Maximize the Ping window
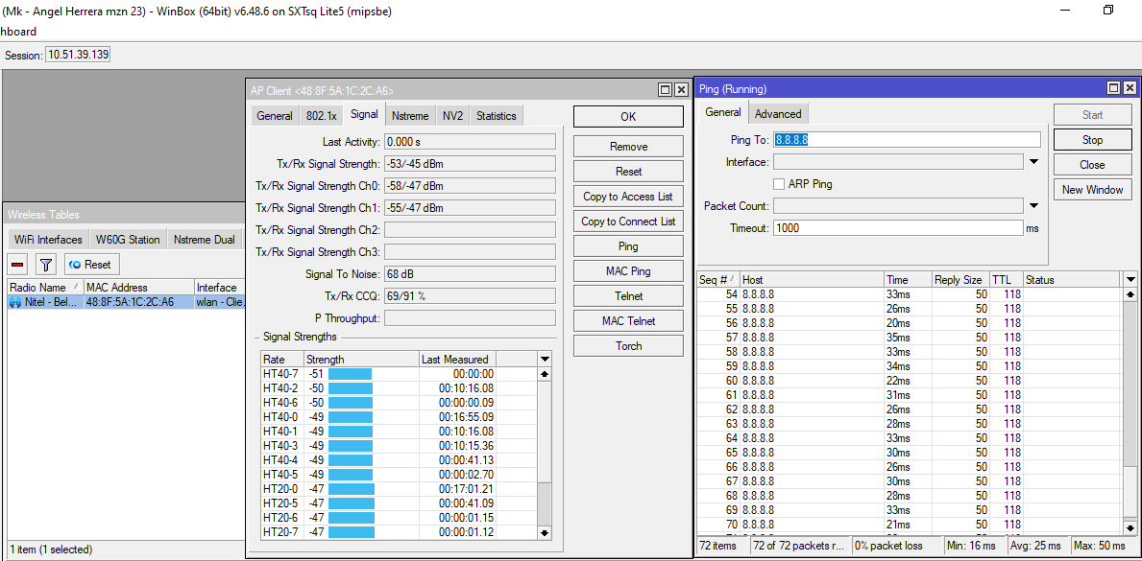Image resolution: width=1142 pixels, height=561 pixels. click(1113, 88)
